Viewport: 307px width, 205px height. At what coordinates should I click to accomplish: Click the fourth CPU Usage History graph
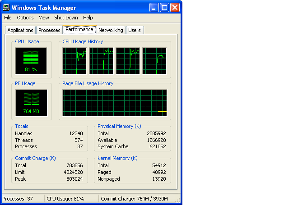pyautogui.click(x=154, y=61)
